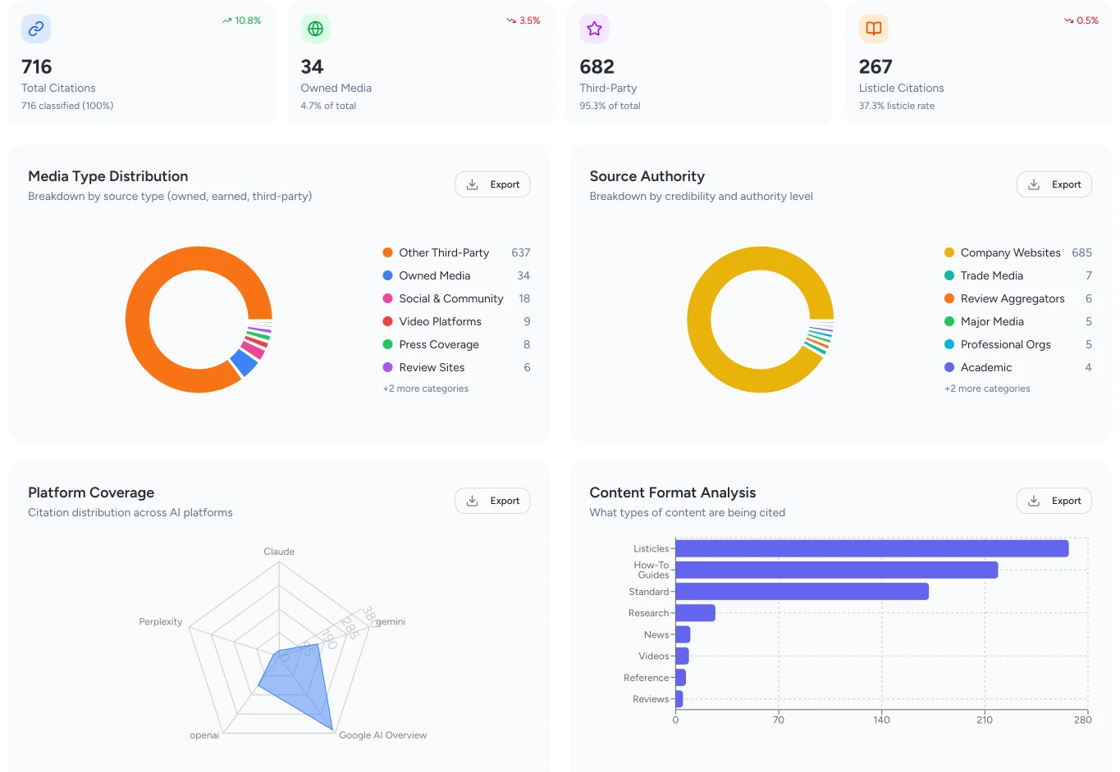
Task: Click the chain link icon on Total Citations card
Action: 34,29
